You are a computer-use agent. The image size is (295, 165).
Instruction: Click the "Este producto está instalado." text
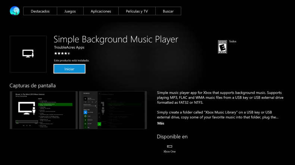click(x=71, y=61)
